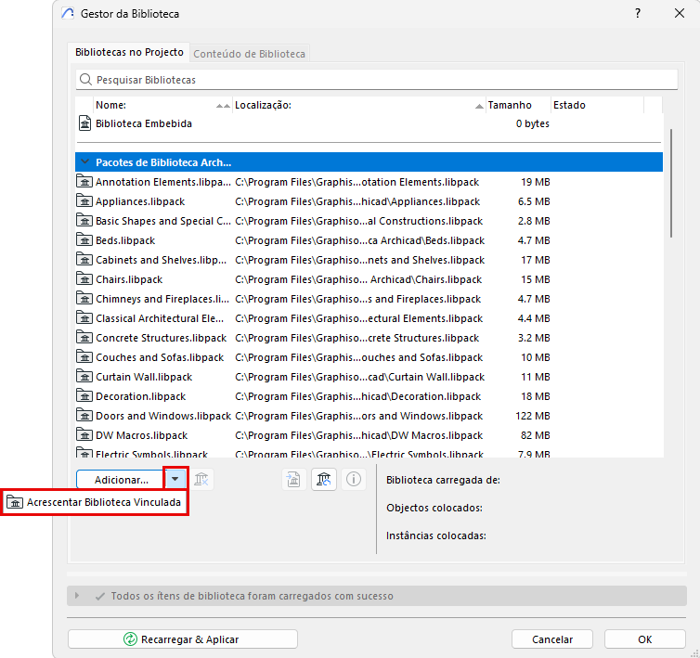The height and width of the screenshot is (658, 700).
Task: Click the 122 MB size value
Action: coord(533,416)
